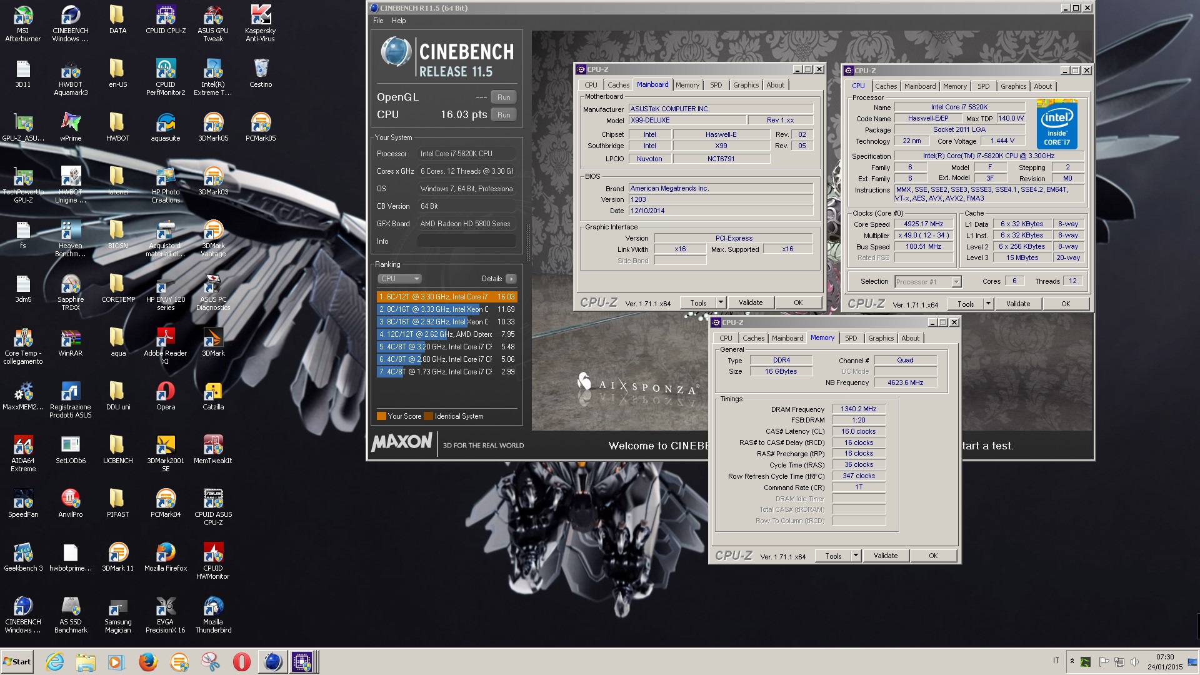Open AIDA64 Extreme desktop icon
This screenshot has width=1200, height=675.
(23, 454)
